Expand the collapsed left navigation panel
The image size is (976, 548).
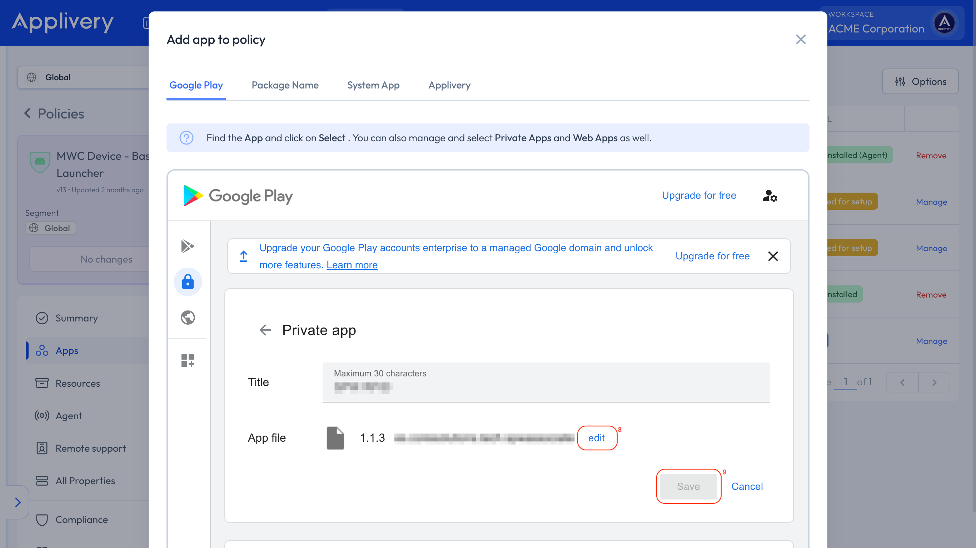click(18, 502)
